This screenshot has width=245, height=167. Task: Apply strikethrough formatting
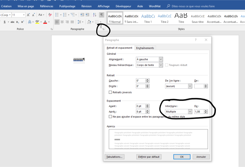[x=12, y=22]
